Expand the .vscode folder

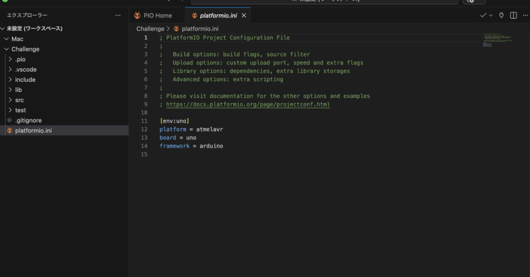pyautogui.click(x=25, y=69)
